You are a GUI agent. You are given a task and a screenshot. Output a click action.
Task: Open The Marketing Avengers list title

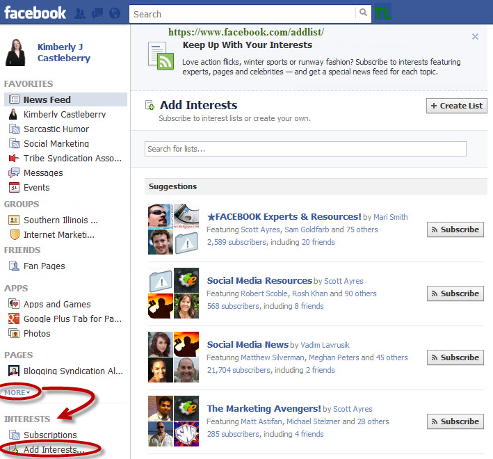264,408
